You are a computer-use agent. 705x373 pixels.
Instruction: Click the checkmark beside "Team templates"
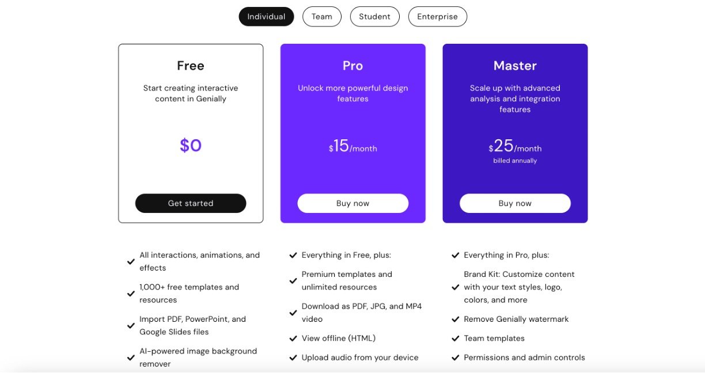tap(456, 338)
